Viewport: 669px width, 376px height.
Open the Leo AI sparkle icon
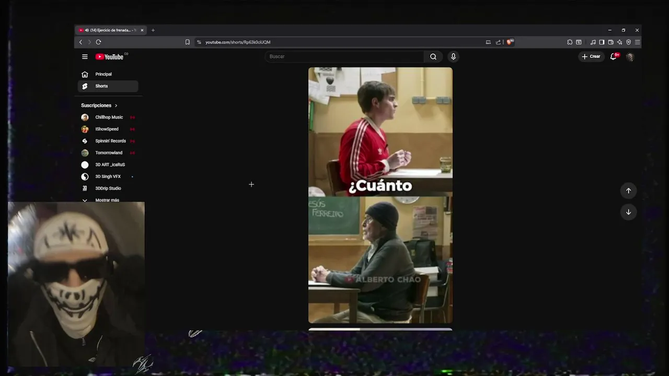tap(619, 42)
